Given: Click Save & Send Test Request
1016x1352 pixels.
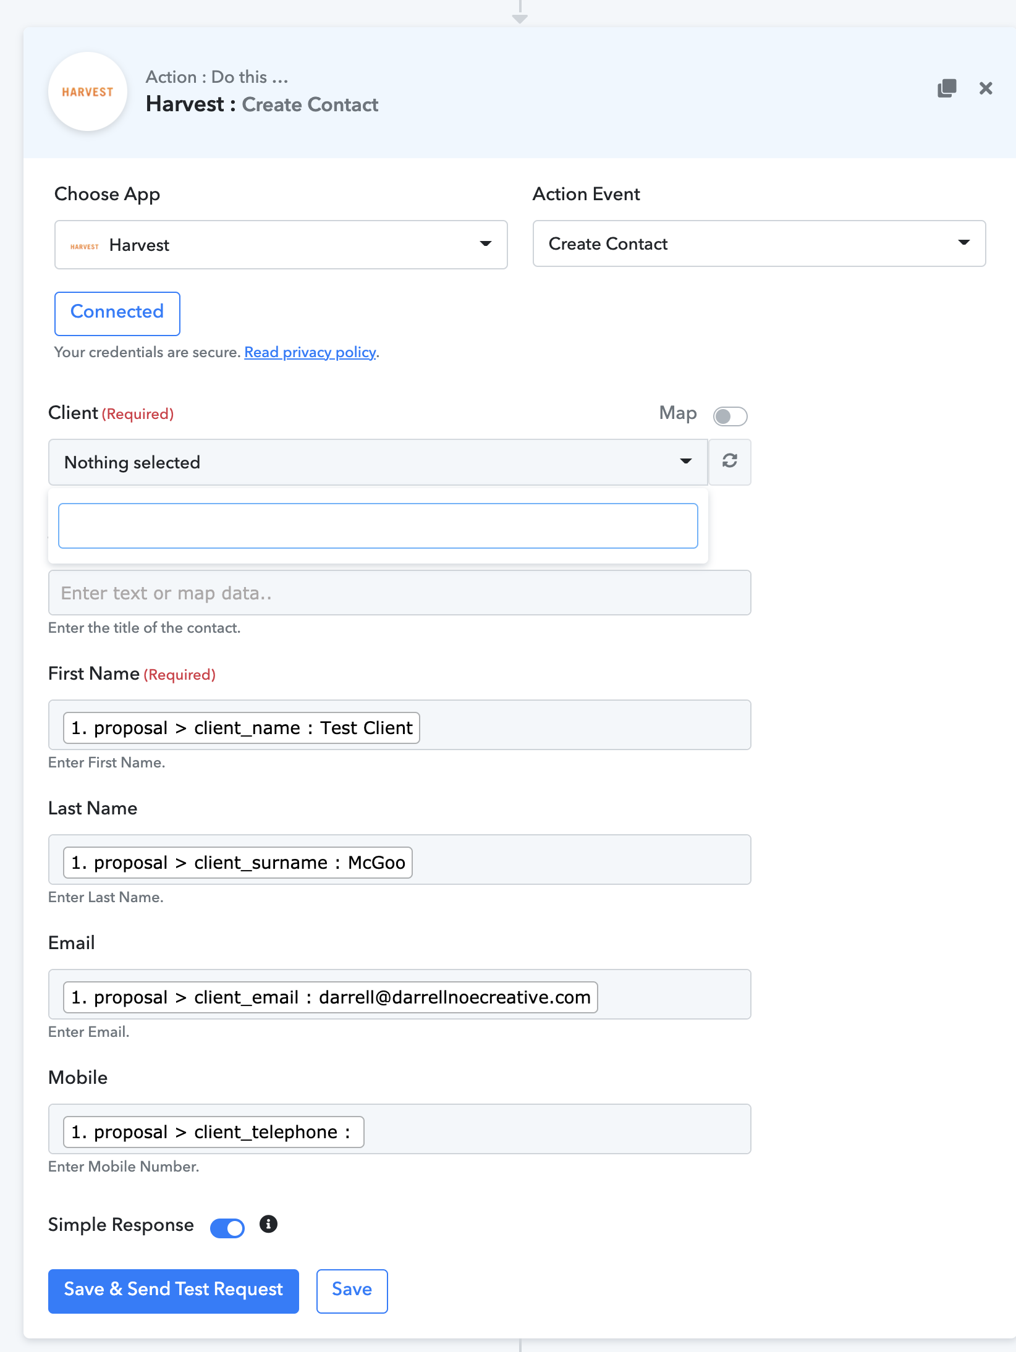Looking at the screenshot, I should (174, 1291).
